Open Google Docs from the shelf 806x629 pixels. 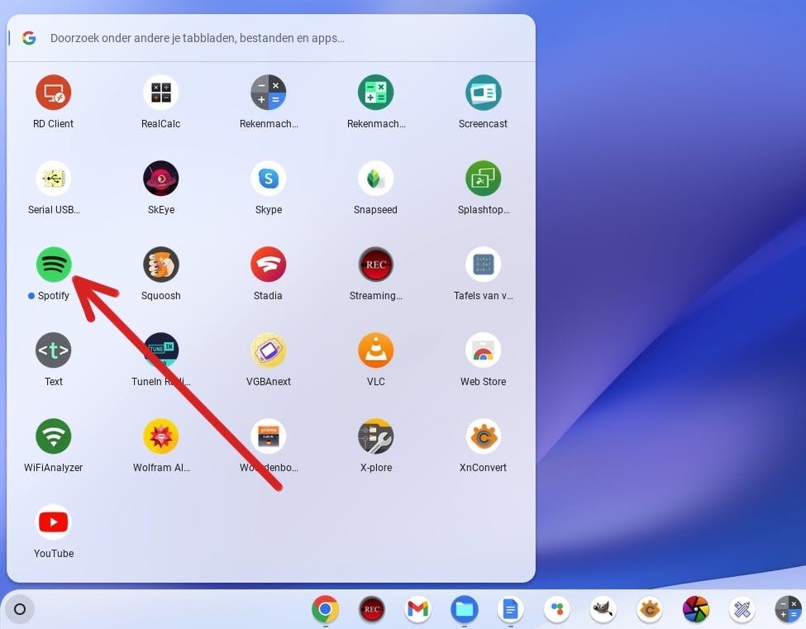(x=510, y=609)
